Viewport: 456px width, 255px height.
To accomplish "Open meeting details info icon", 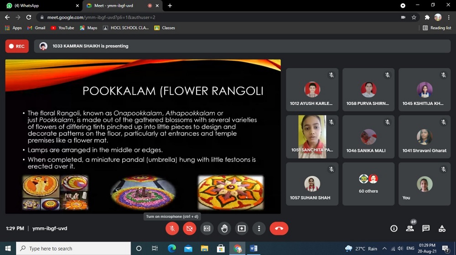I will coord(394,229).
